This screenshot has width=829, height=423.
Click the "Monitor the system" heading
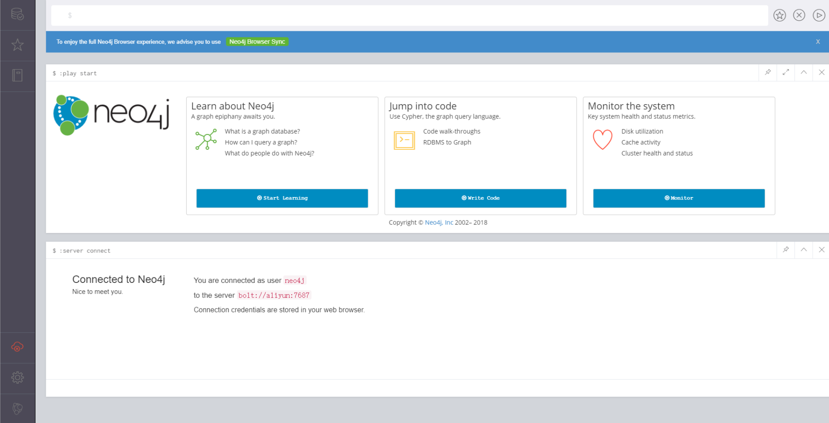point(631,106)
